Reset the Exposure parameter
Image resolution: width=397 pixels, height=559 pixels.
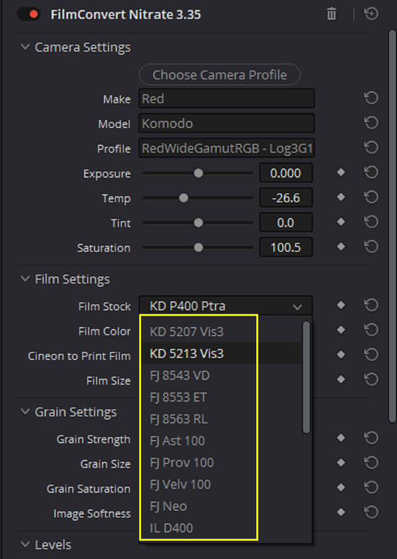tap(371, 173)
